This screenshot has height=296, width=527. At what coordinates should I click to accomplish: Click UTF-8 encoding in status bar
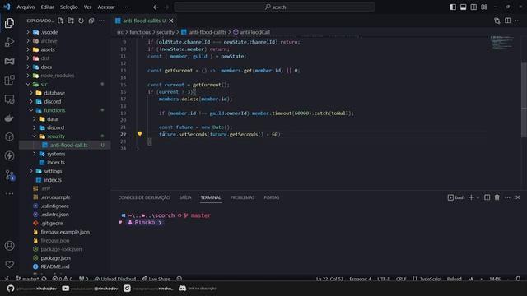click(x=384, y=279)
